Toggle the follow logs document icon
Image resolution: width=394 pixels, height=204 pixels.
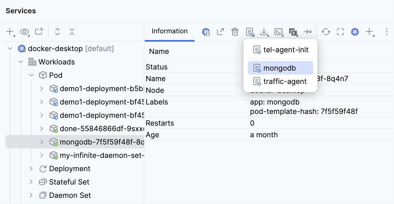[250, 32]
